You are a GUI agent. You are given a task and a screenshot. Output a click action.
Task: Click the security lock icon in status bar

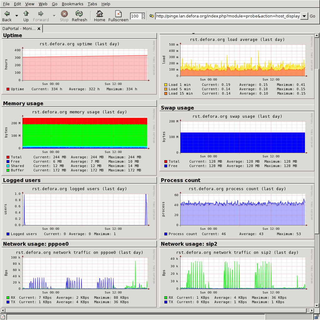click(x=316, y=317)
